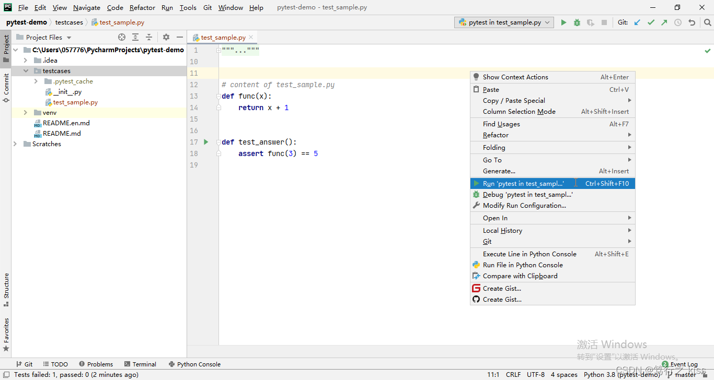Choose Execute Line in Python Console
Viewport: 714px width, 380px height.
pos(553,254)
